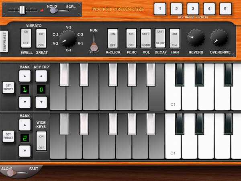Click the Overdrive knob
Screen dimensions: 241x181
click(x=219, y=37)
